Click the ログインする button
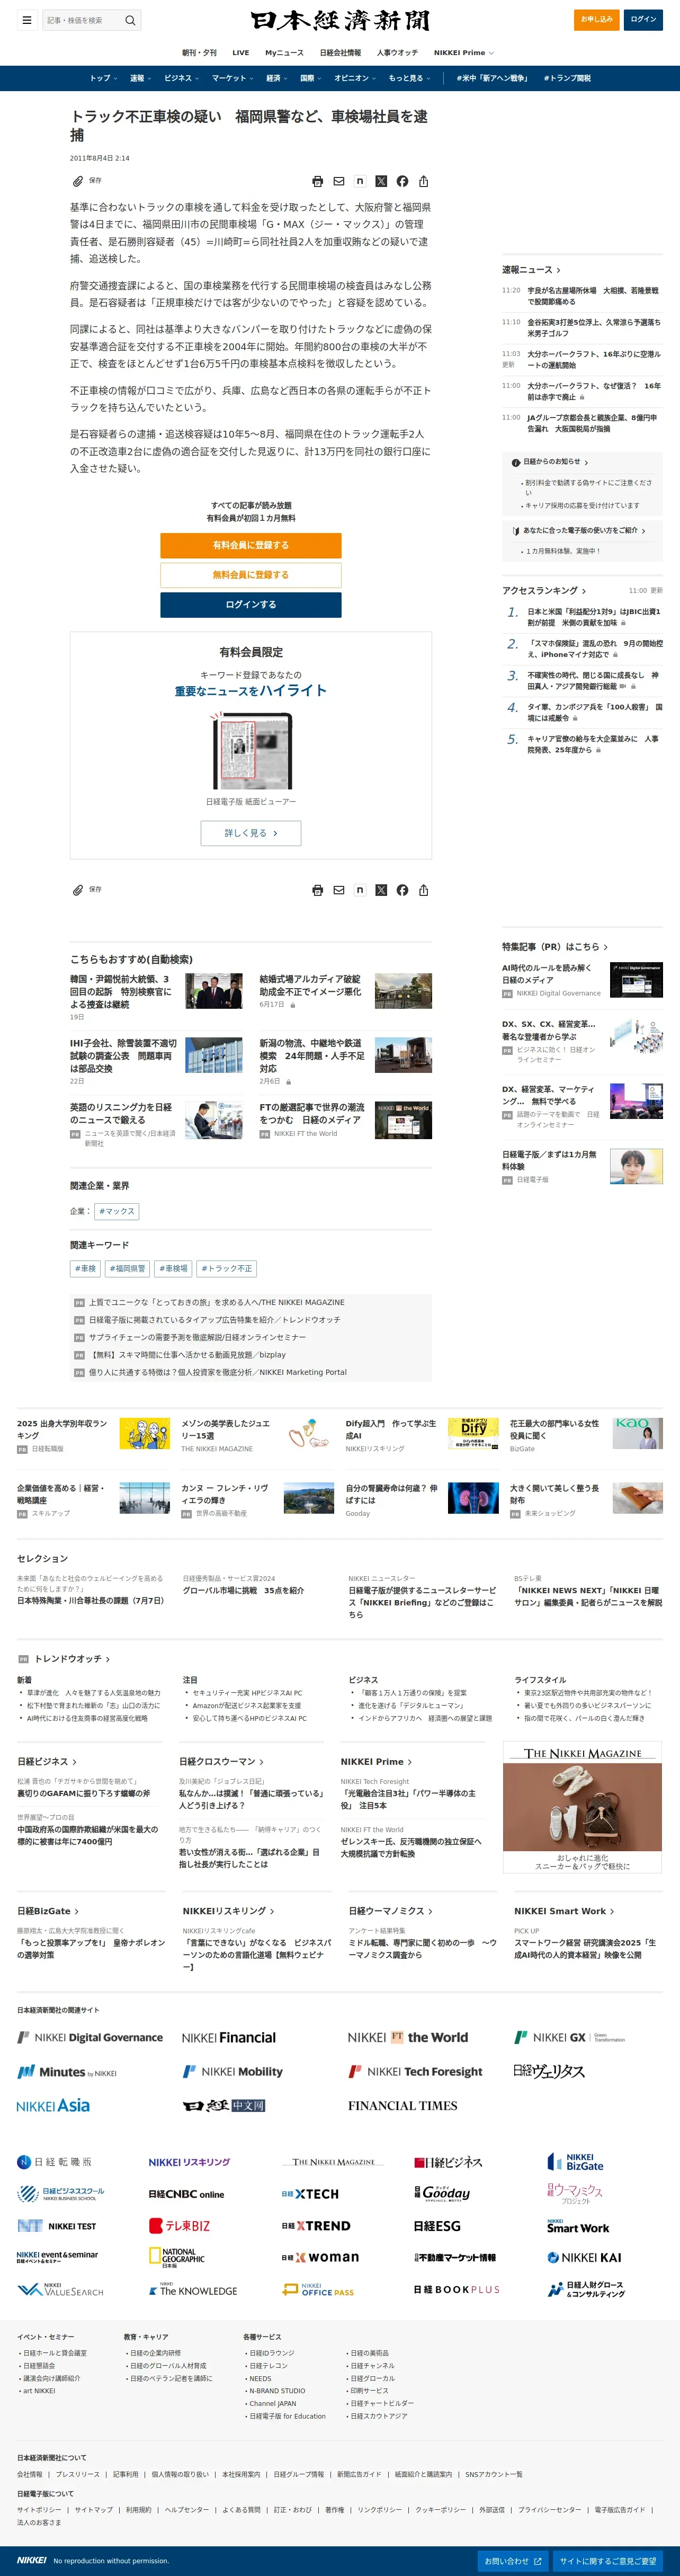This screenshot has width=680, height=2576. 251,604
